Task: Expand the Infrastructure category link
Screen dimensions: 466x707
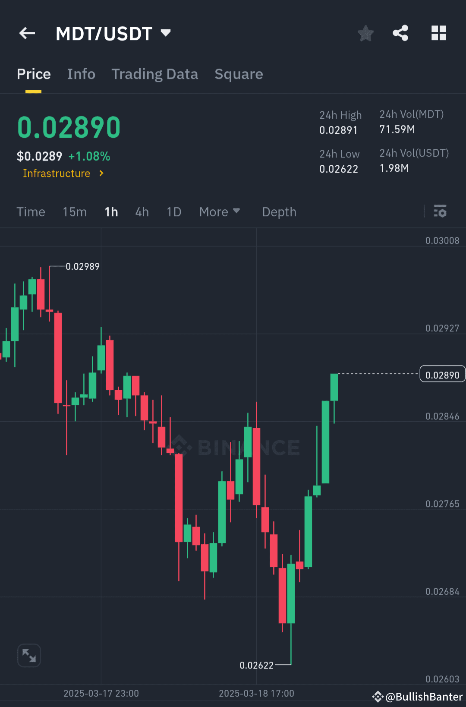Action: pos(63,173)
